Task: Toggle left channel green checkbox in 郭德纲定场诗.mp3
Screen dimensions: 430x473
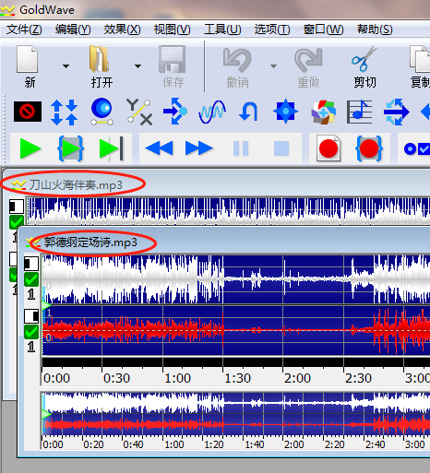Action: [x=31, y=279]
